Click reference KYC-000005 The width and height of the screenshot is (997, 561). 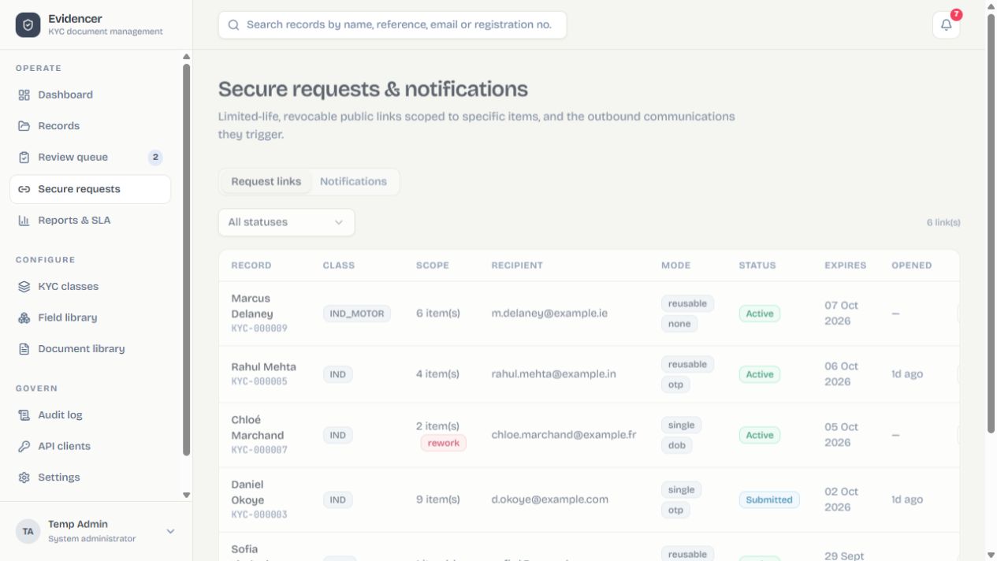click(259, 381)
